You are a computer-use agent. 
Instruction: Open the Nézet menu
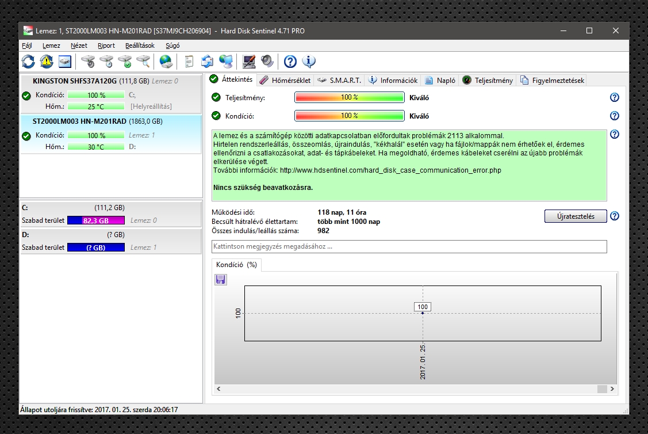tap(79, 45)
